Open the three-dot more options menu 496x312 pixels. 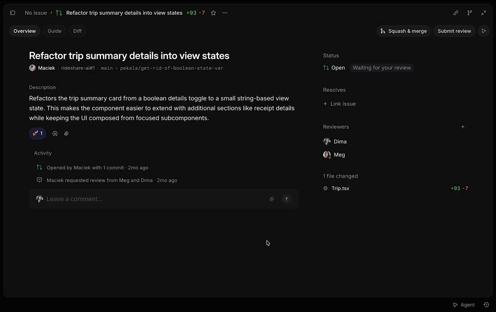pyautogui.click(x=225, y=13)
